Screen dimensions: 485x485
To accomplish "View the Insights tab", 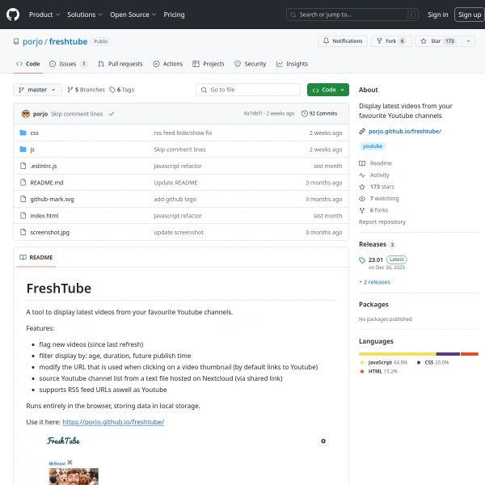I will (292, 64).
